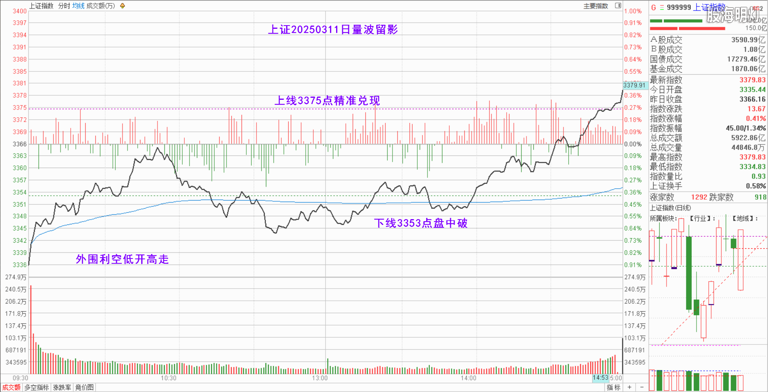The height and width of the screenshot is (392, 768).
Task: Click the red G icon before 999999
Action: click(654, 7)
